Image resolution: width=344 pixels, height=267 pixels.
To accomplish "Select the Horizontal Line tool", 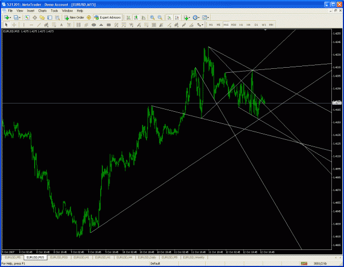I will point(31,25).
